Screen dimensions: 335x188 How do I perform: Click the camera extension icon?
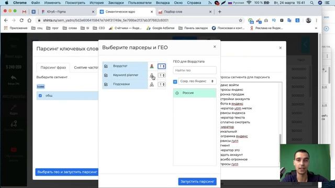click(x=266, y=20)
